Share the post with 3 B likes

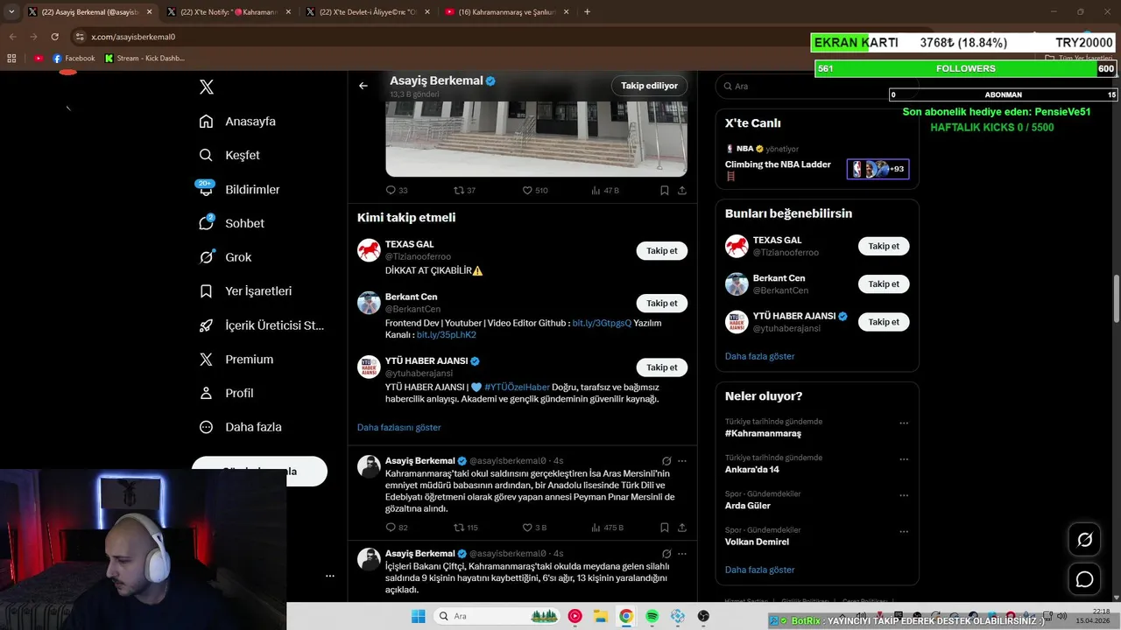(681, 528)
